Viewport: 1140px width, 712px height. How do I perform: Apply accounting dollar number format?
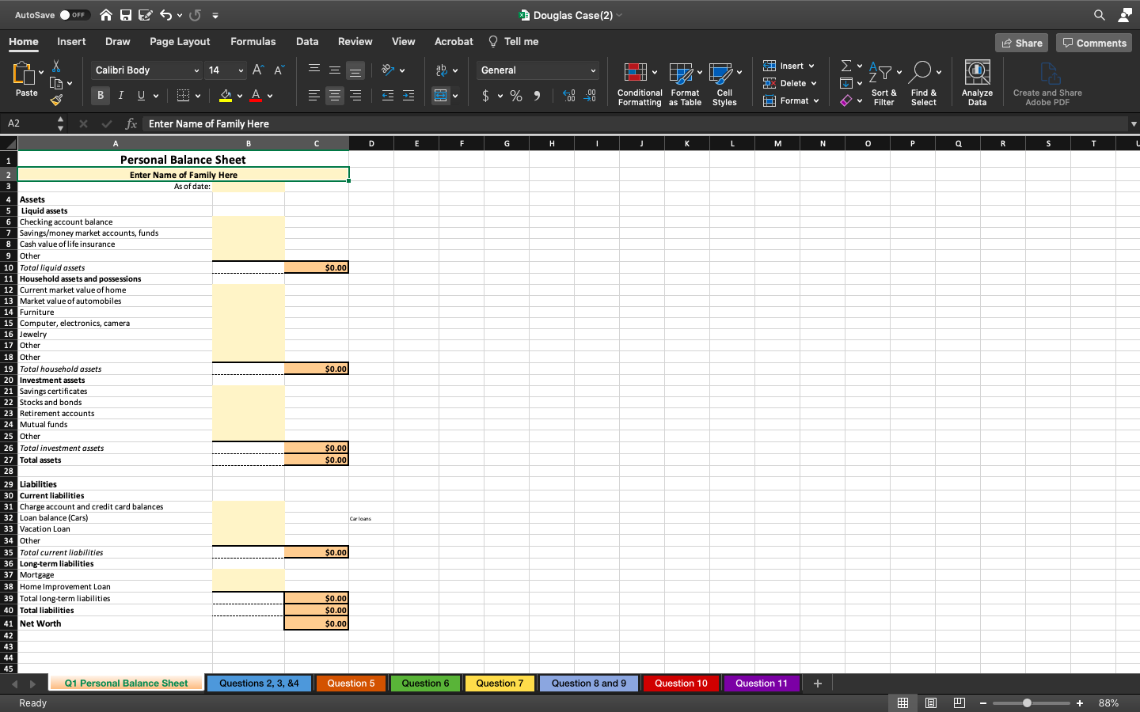tap(486, 96)
